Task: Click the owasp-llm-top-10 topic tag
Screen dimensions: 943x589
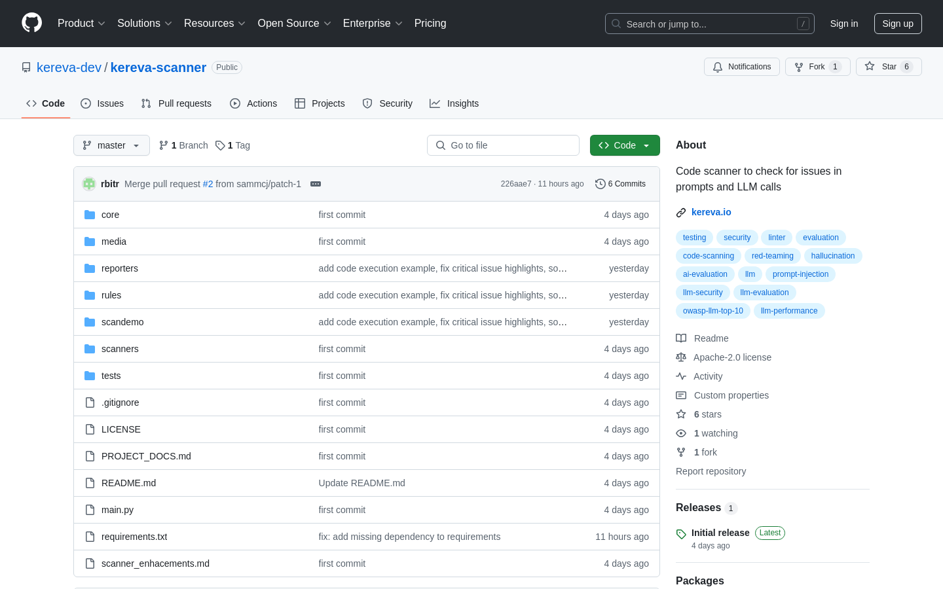Action: click(713, 311)
